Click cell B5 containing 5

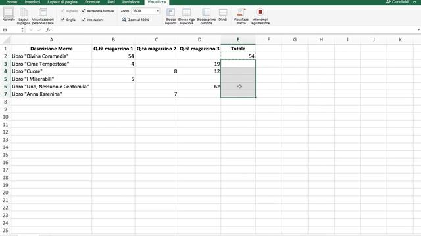[113, 79]
